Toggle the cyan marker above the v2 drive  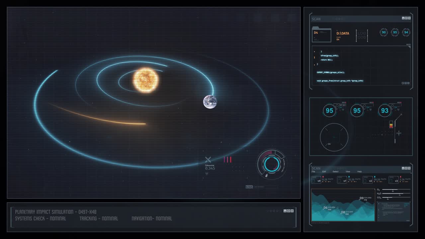(x=375, y=177)
